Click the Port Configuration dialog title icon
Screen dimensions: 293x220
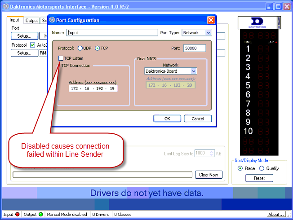(x=52, y=20)
